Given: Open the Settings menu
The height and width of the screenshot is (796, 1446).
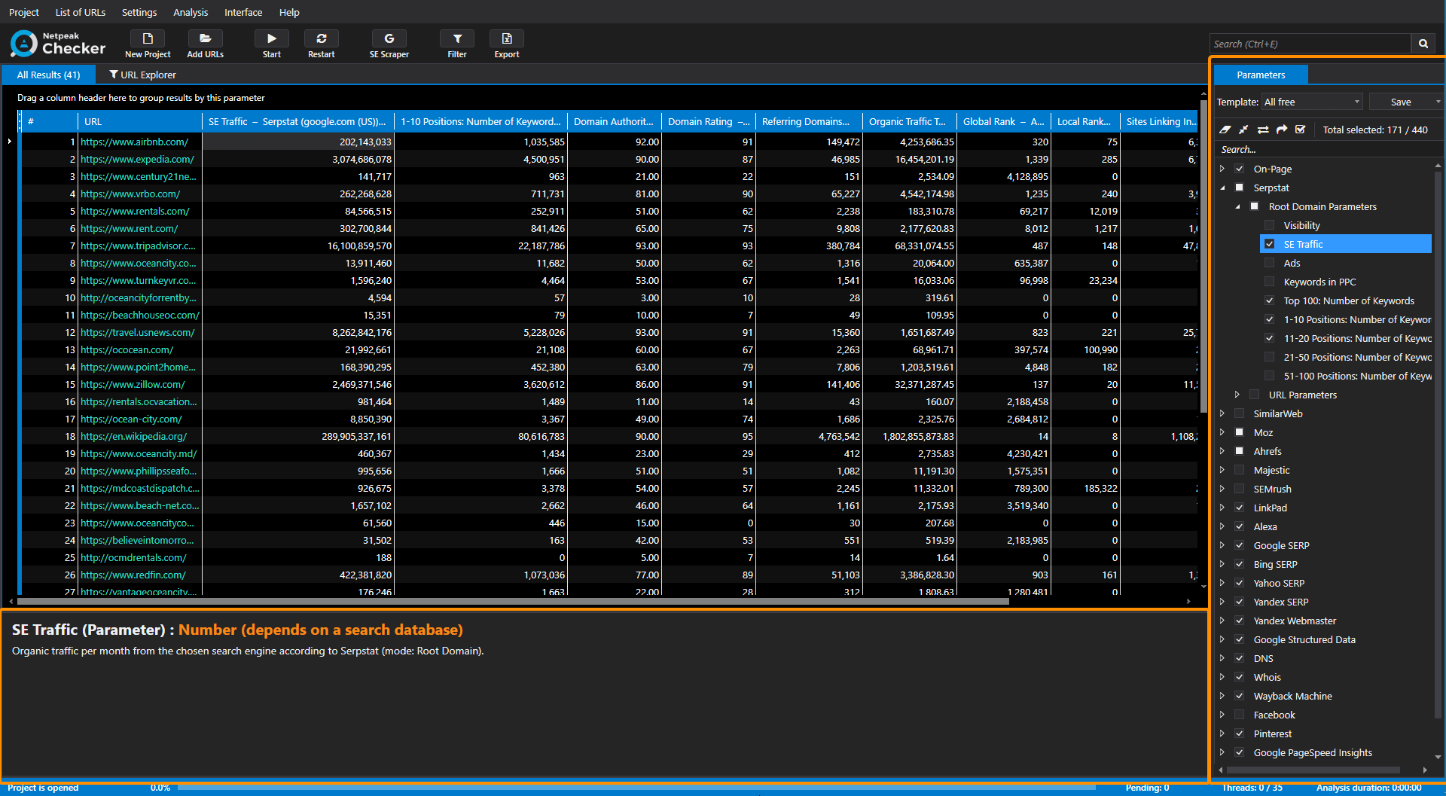Looking at the screenshot, I should (139, 12).
